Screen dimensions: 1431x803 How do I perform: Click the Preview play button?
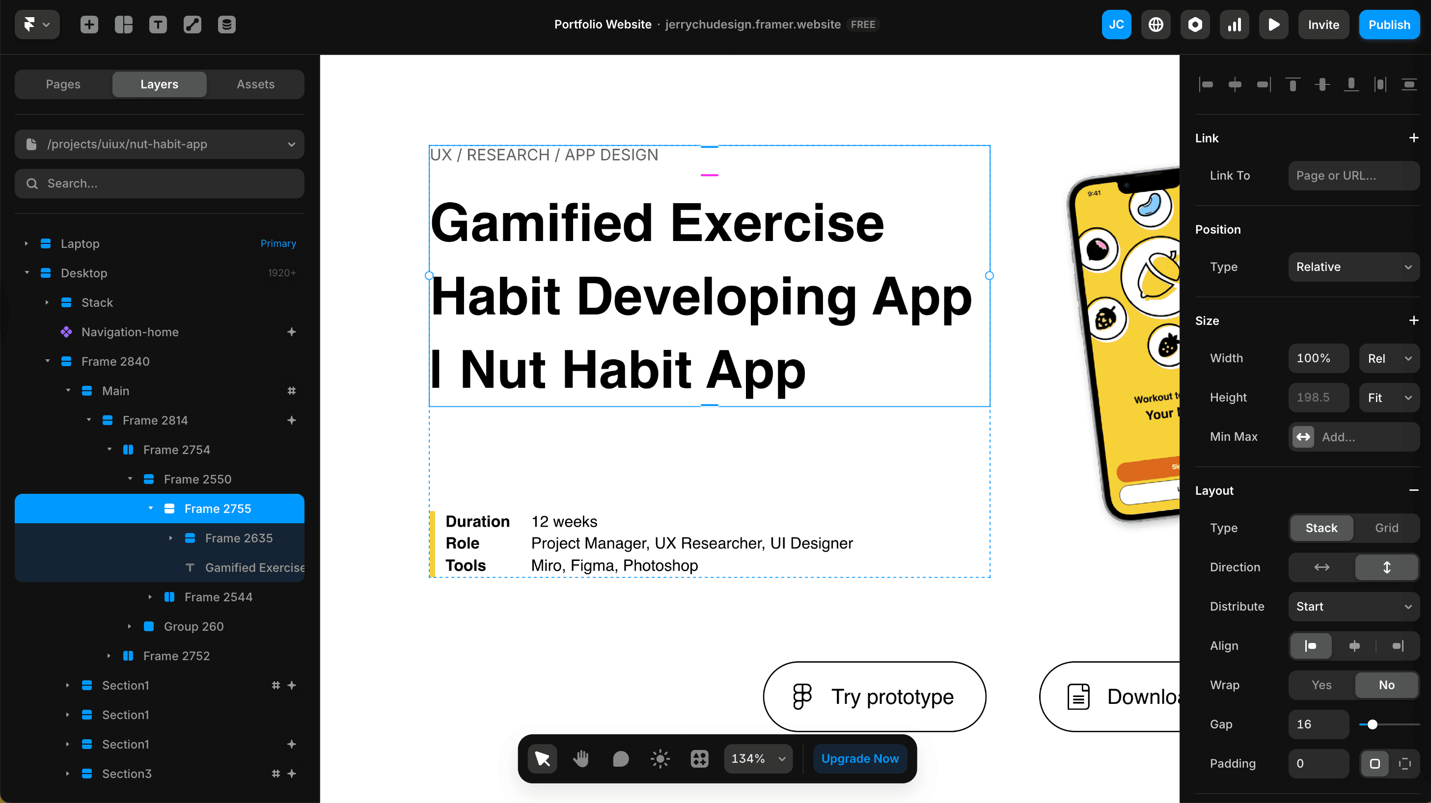(1273, 25)
